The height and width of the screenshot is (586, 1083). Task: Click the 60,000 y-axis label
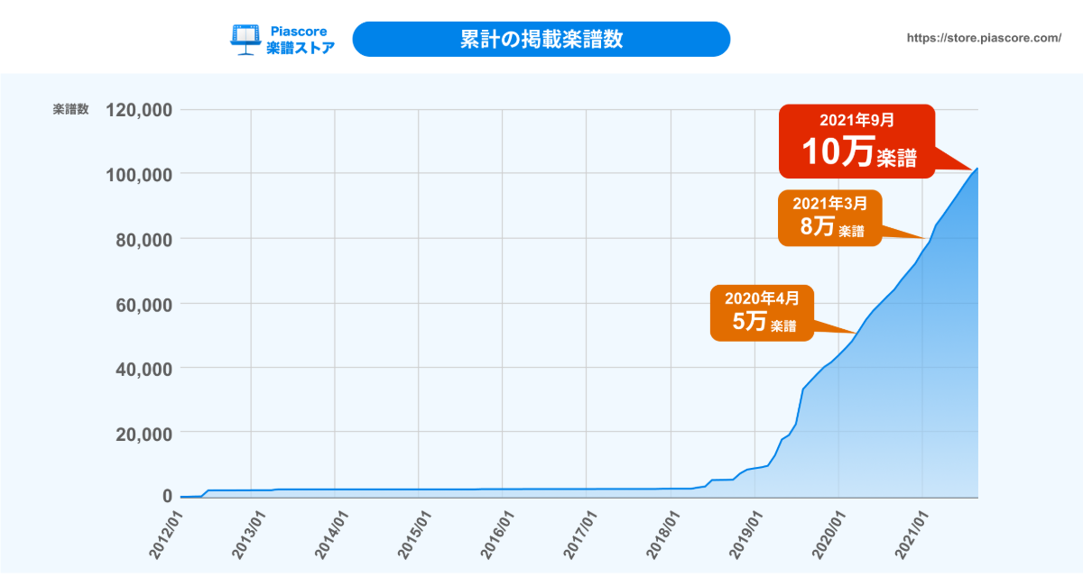tap(144, 304)
